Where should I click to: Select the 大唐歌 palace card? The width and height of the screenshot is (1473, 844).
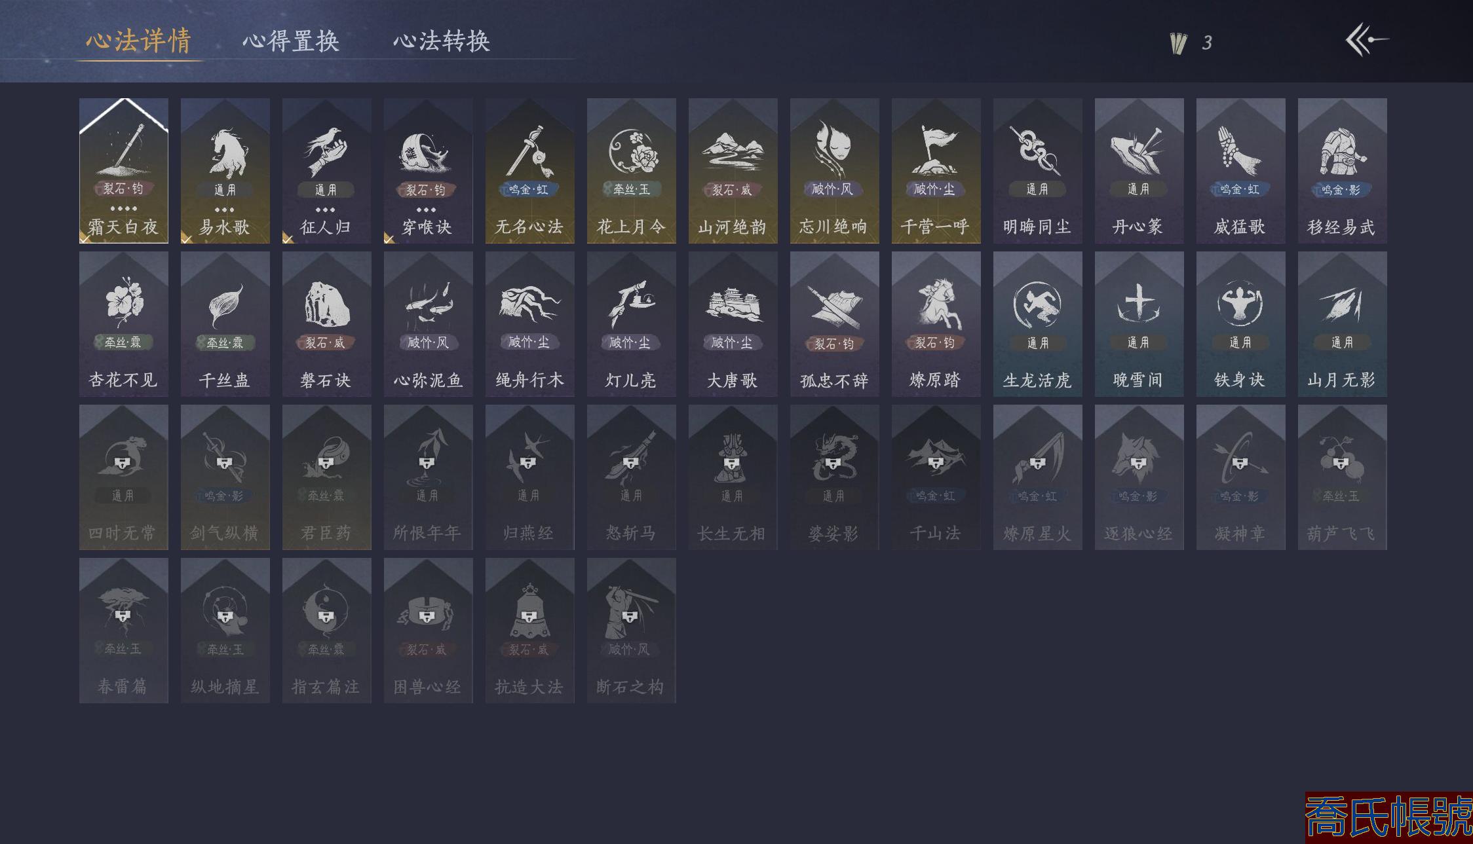pos(733,324)
